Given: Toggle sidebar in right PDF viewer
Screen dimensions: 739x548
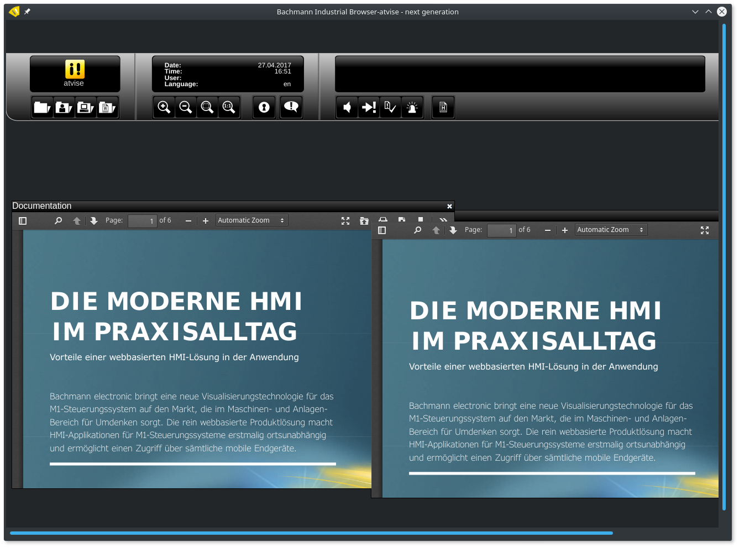Looking at the screenshot, I should coord(382,230).
